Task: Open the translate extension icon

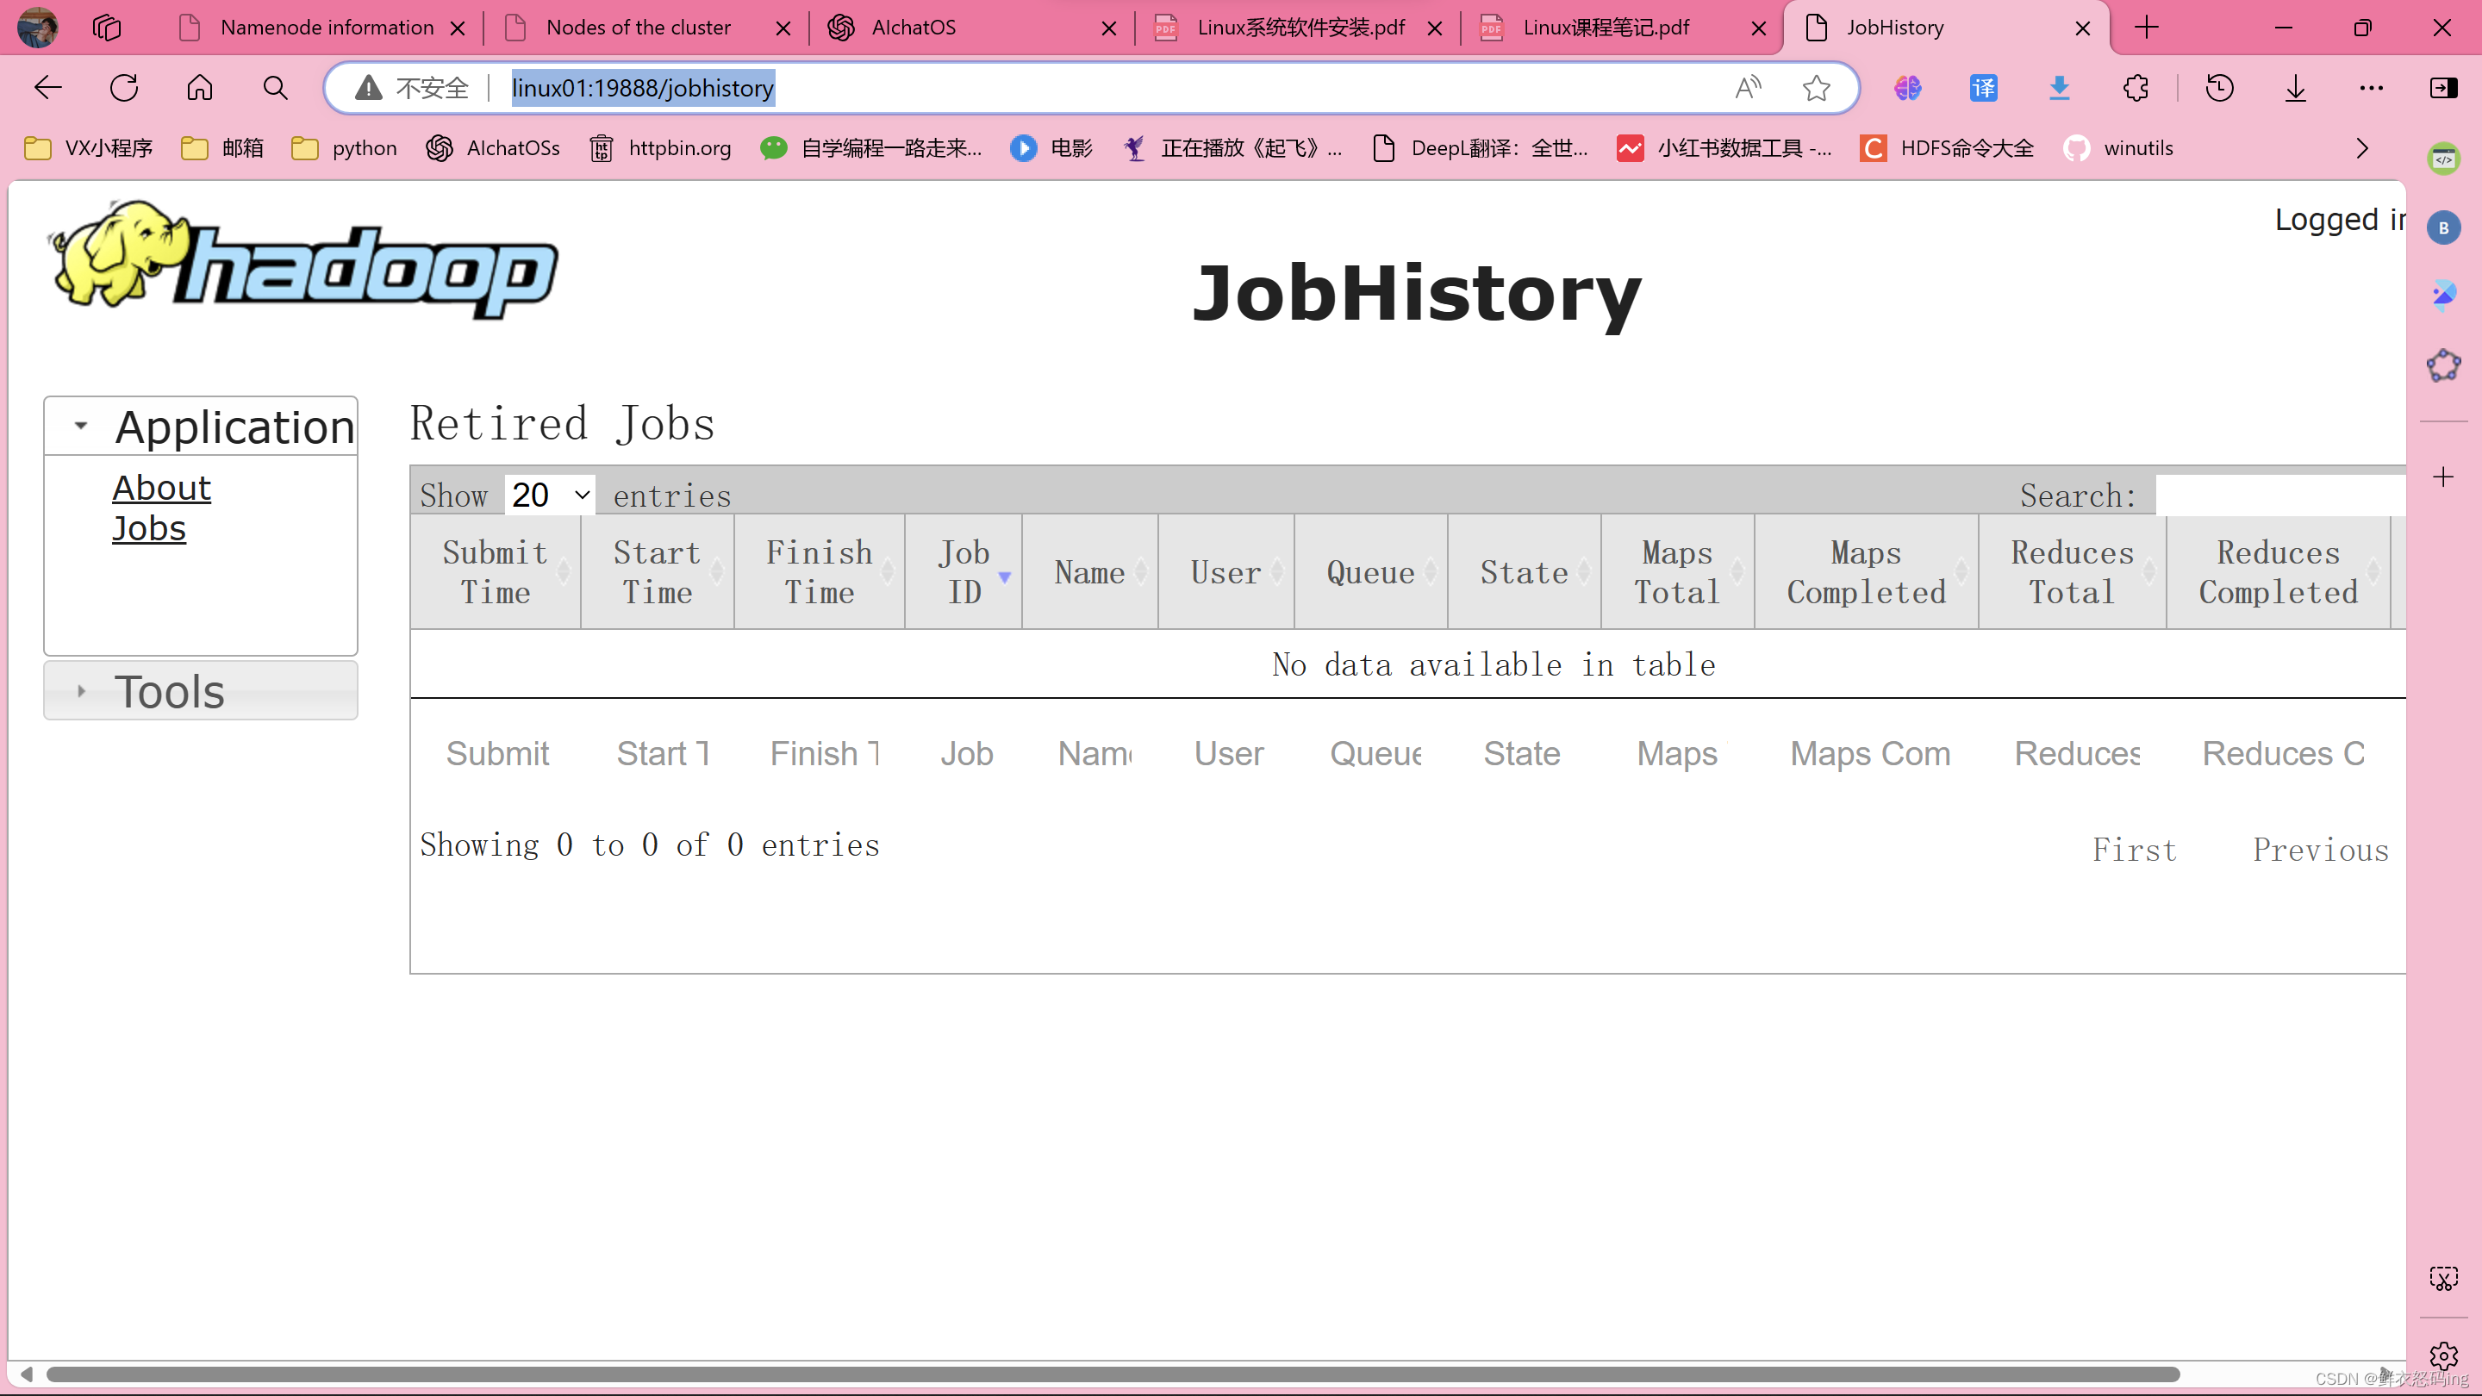Action: click(x=1983, y=88)
